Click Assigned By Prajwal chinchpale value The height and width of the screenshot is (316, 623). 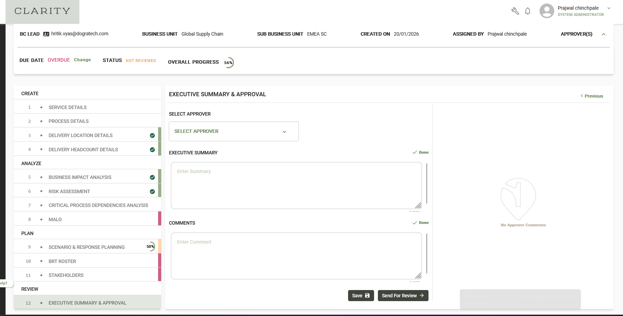pyautogui.click(x=507, y=34)
